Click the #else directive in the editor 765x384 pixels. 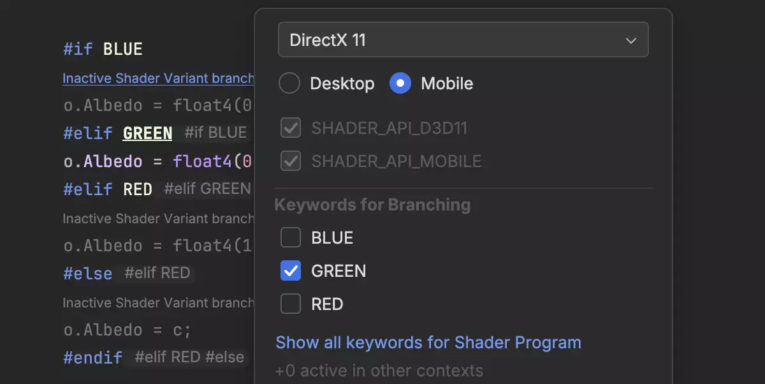(87, 273)
